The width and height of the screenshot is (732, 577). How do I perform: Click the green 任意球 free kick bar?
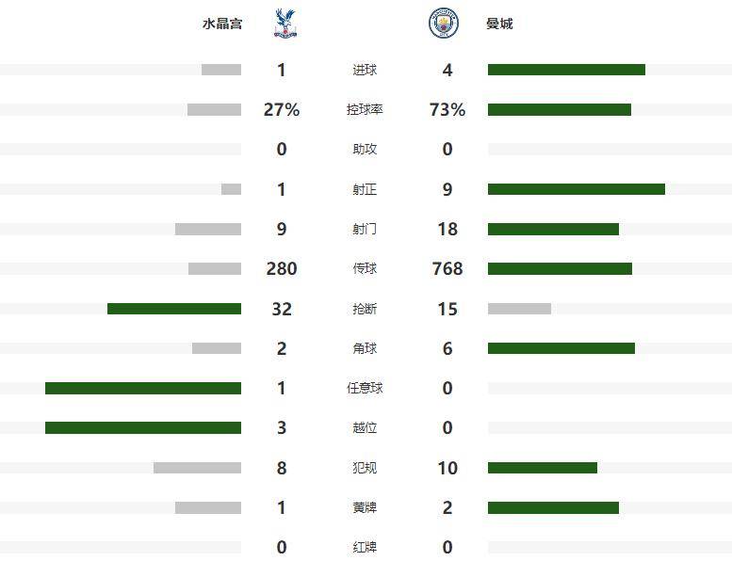click(x=143, y=388)
